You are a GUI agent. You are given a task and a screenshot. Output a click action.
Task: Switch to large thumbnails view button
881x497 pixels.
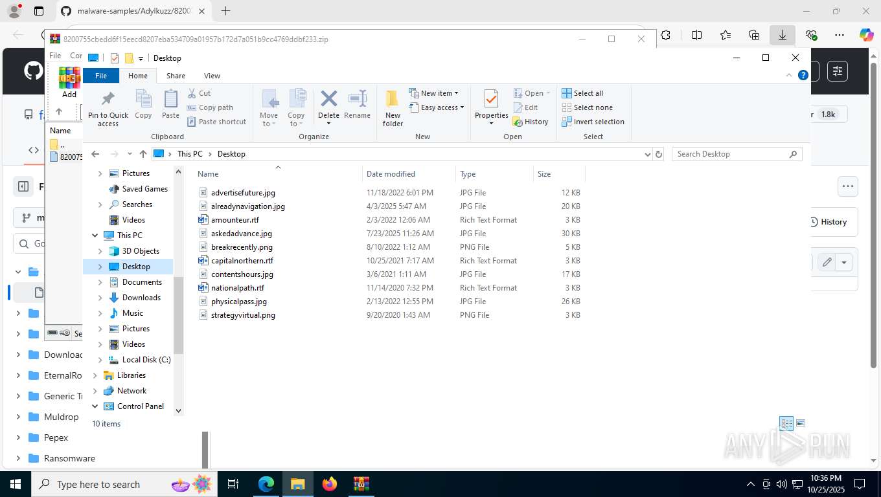click(x=801, y=424)
